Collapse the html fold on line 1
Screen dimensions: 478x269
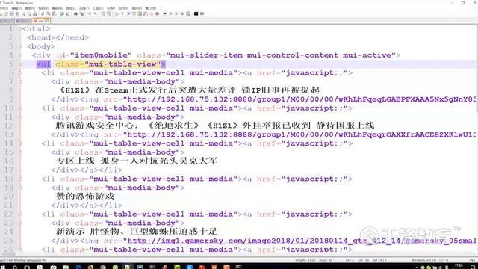coord(20,28)
